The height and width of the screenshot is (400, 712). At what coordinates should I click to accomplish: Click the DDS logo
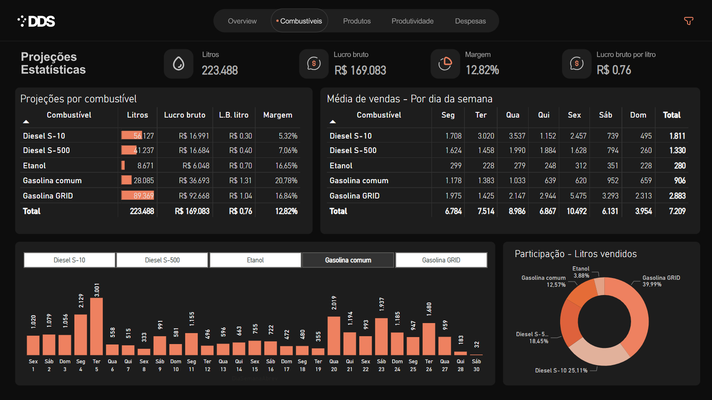coord(36,21)
